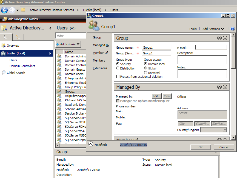Collapse the Group section

pos(225,38)
